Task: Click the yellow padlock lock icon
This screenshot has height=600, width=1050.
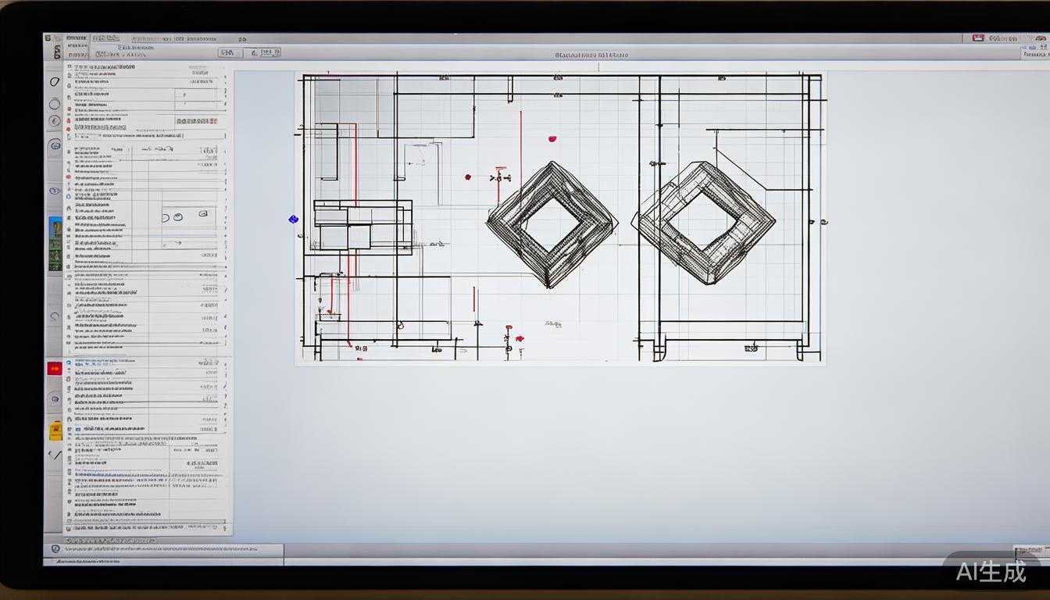Action: pyautogui.click(x=55, y=430)
